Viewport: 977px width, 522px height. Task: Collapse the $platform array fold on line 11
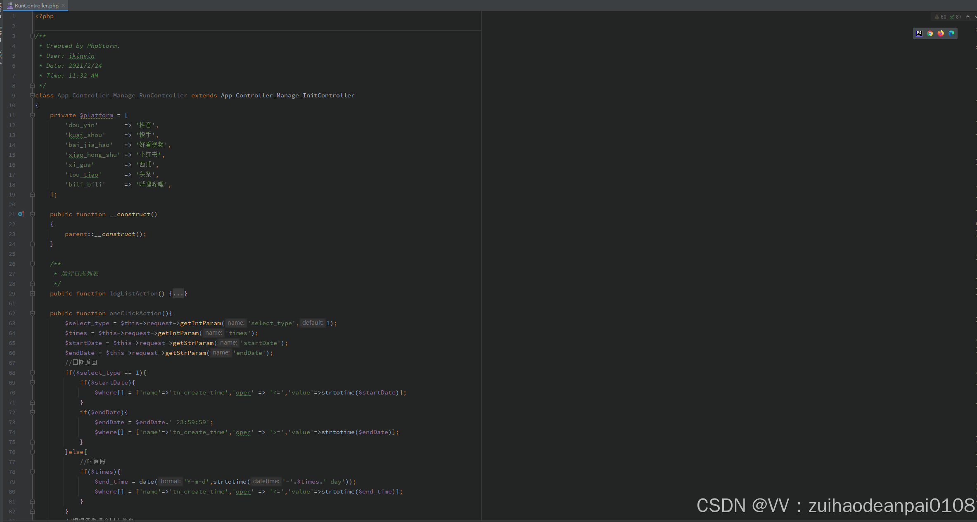[x=32, y=115]
